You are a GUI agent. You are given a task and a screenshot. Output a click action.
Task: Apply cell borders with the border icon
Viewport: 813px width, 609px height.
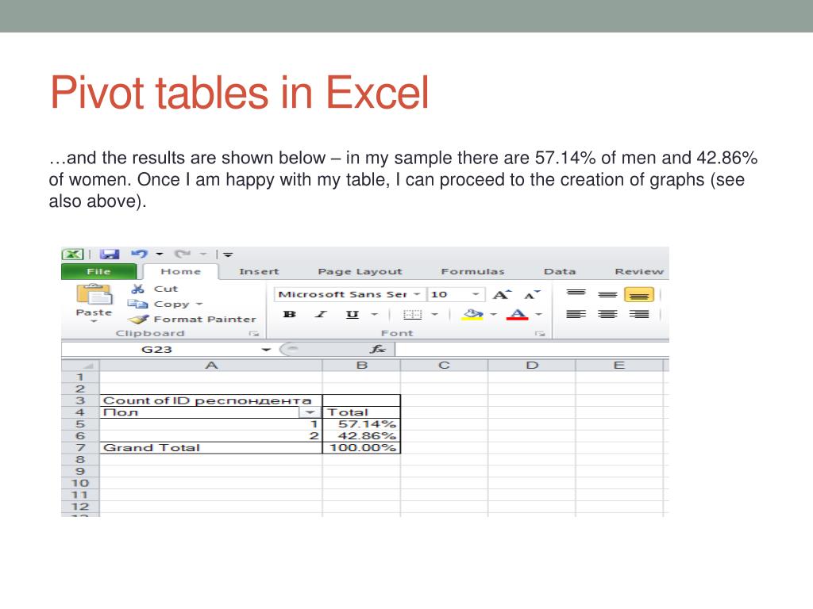coord(412,314)
